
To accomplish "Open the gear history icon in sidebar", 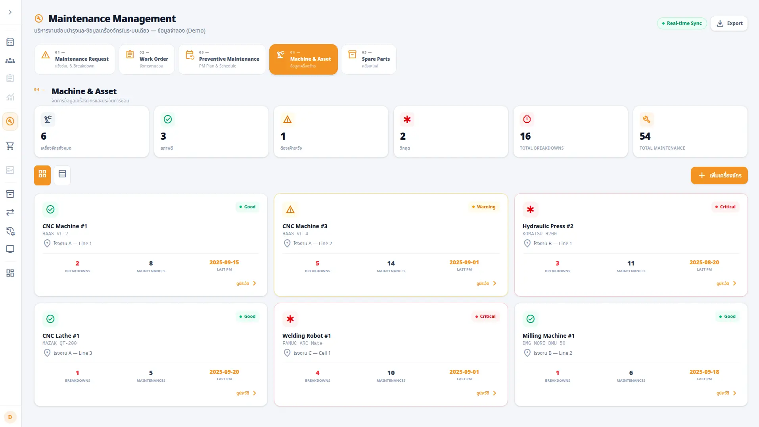I will tap(10, 231).
